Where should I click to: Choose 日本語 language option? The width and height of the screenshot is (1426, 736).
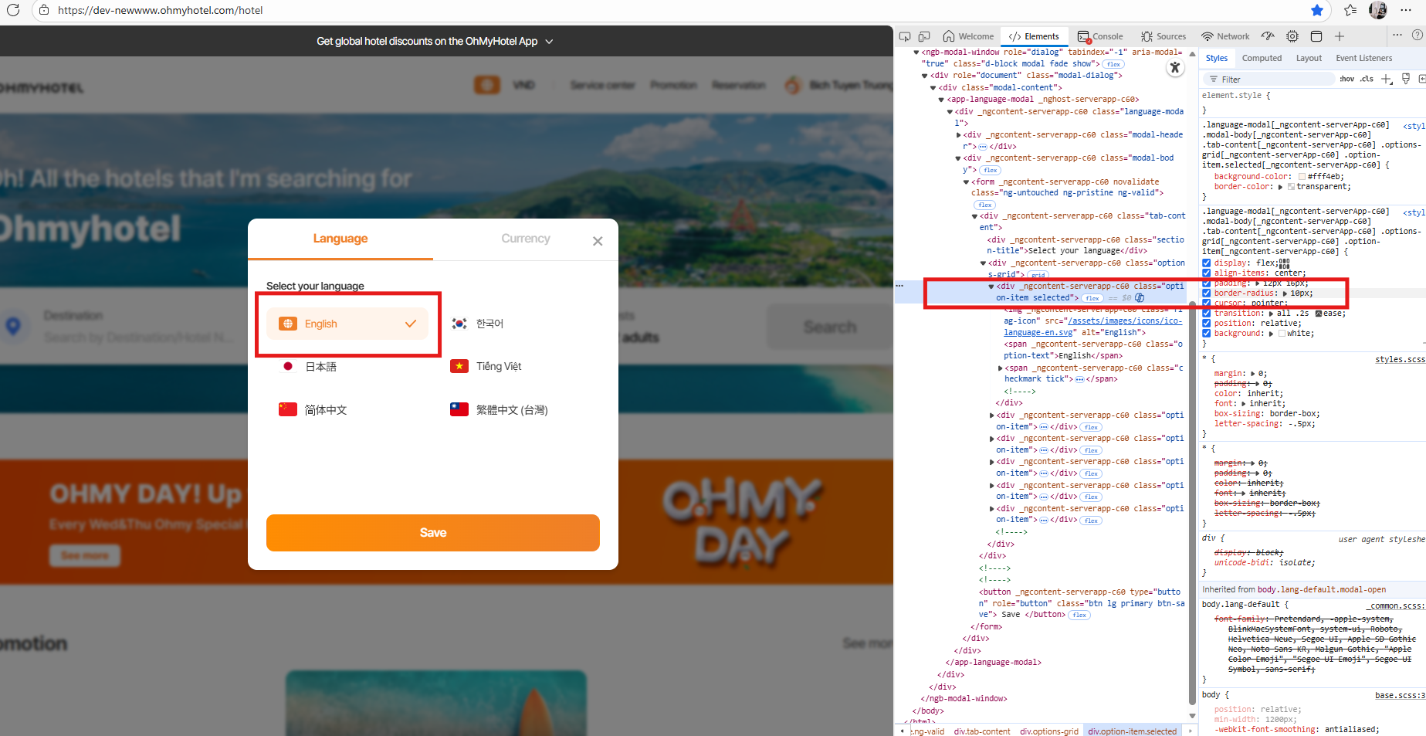tap(348, 367)
